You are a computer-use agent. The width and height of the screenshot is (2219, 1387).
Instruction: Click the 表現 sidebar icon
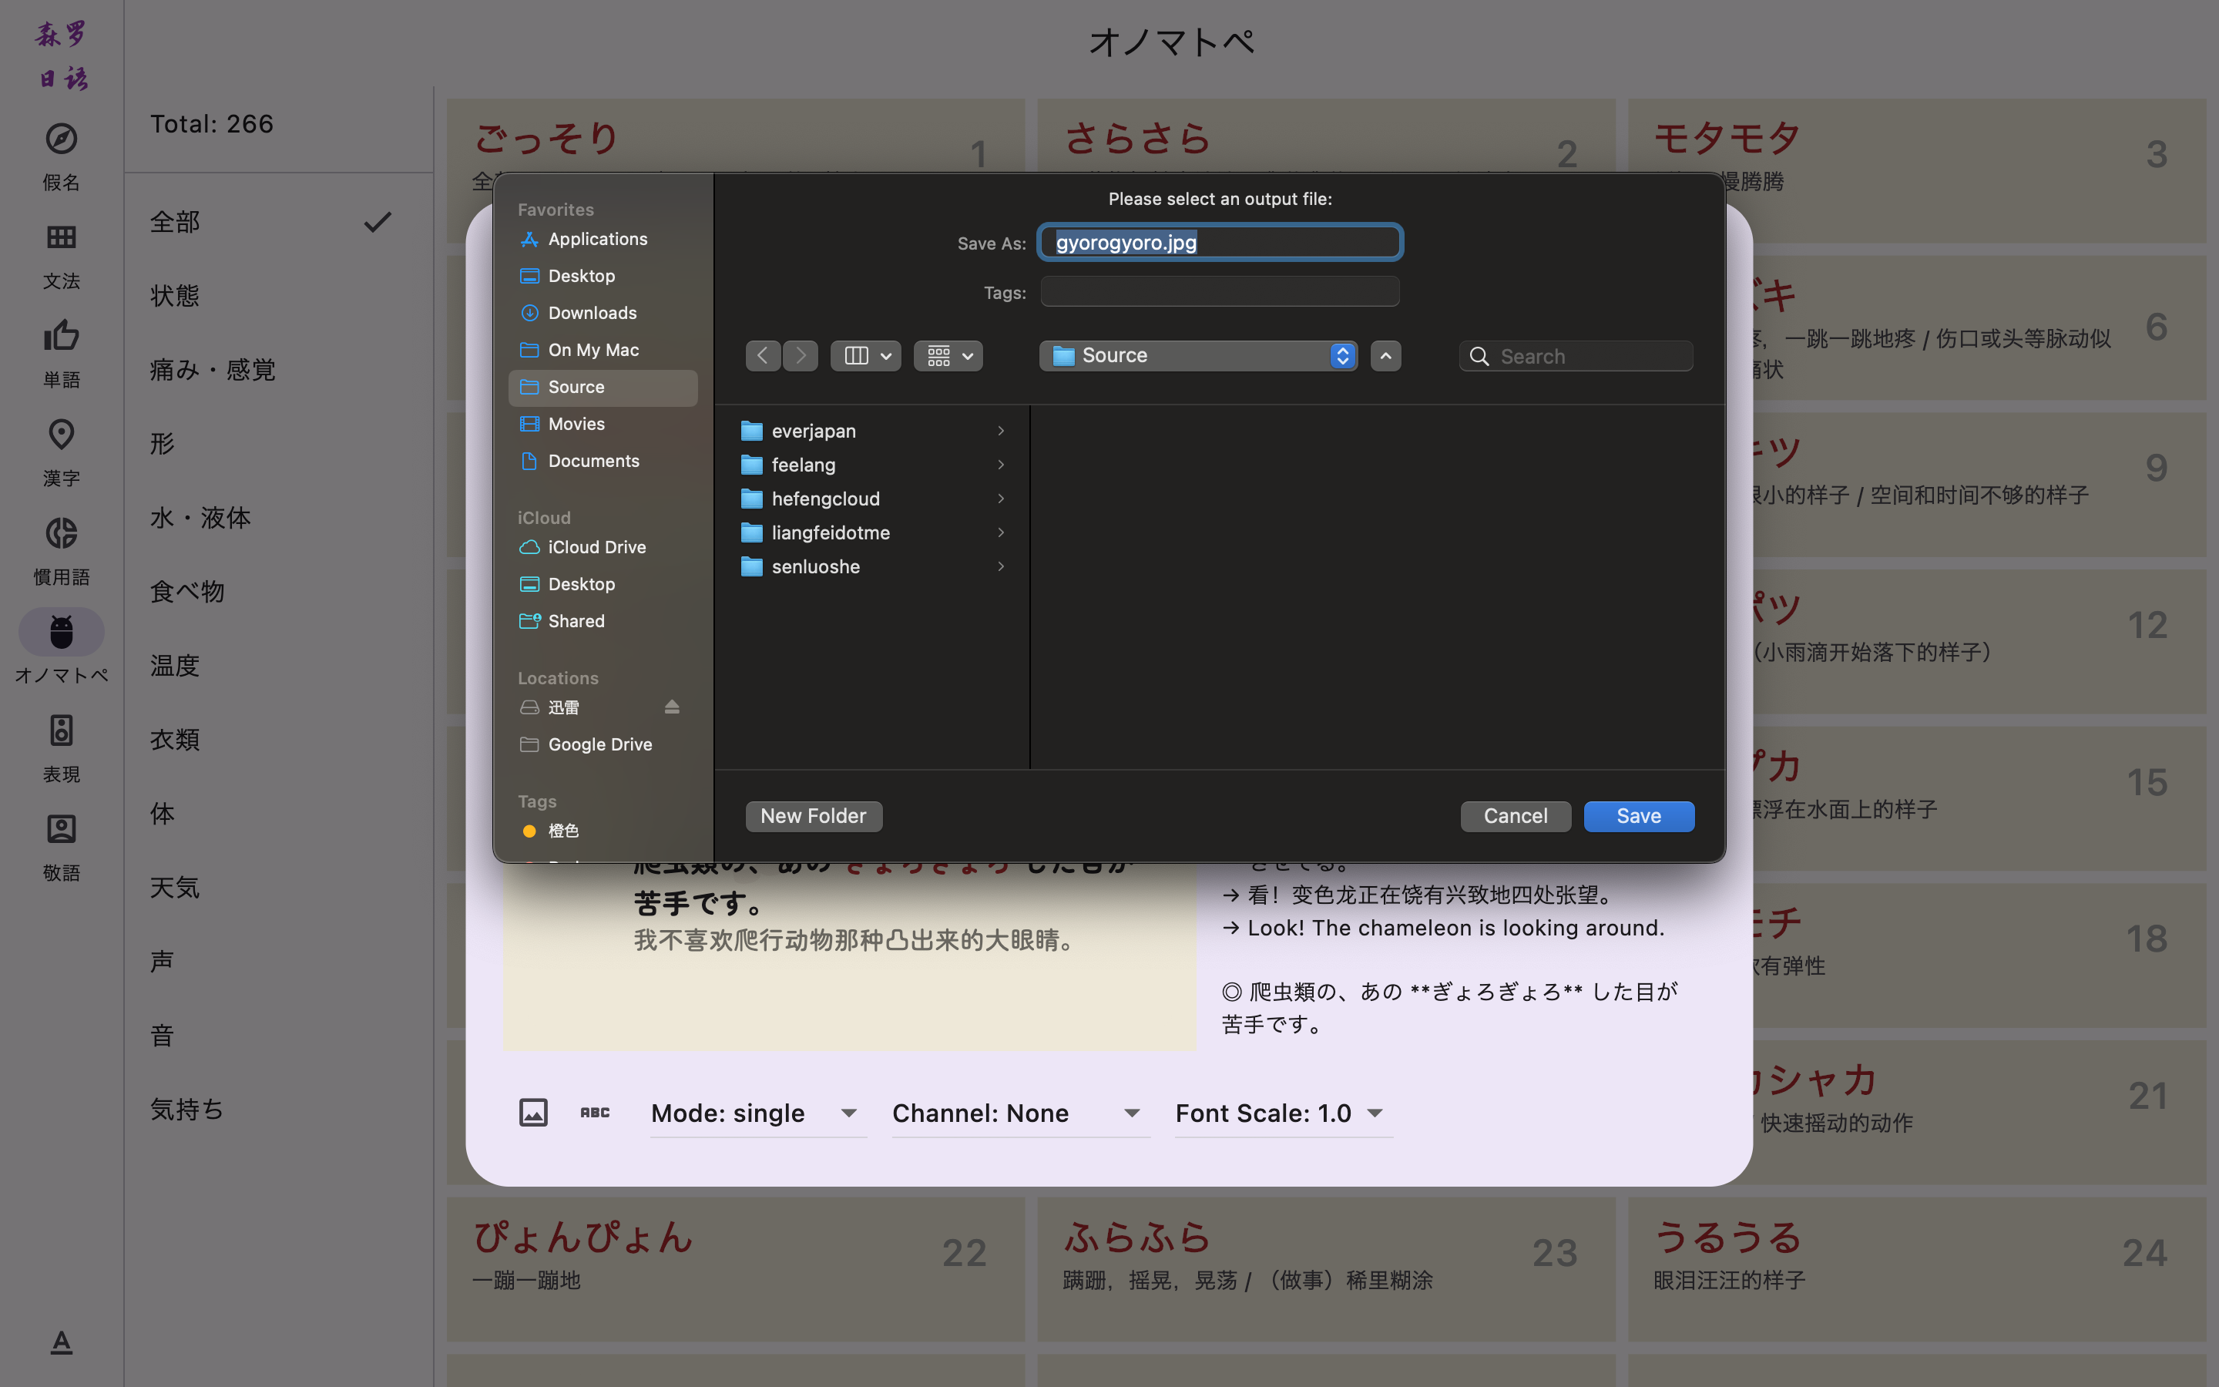pos(59,730)
